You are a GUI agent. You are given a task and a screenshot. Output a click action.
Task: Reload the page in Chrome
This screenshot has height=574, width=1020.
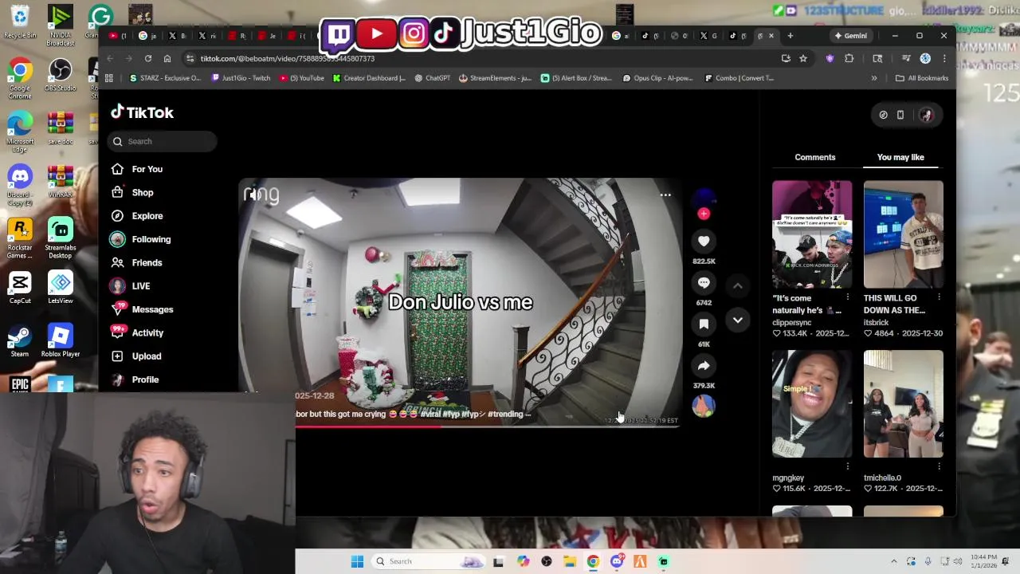point(148,58)
